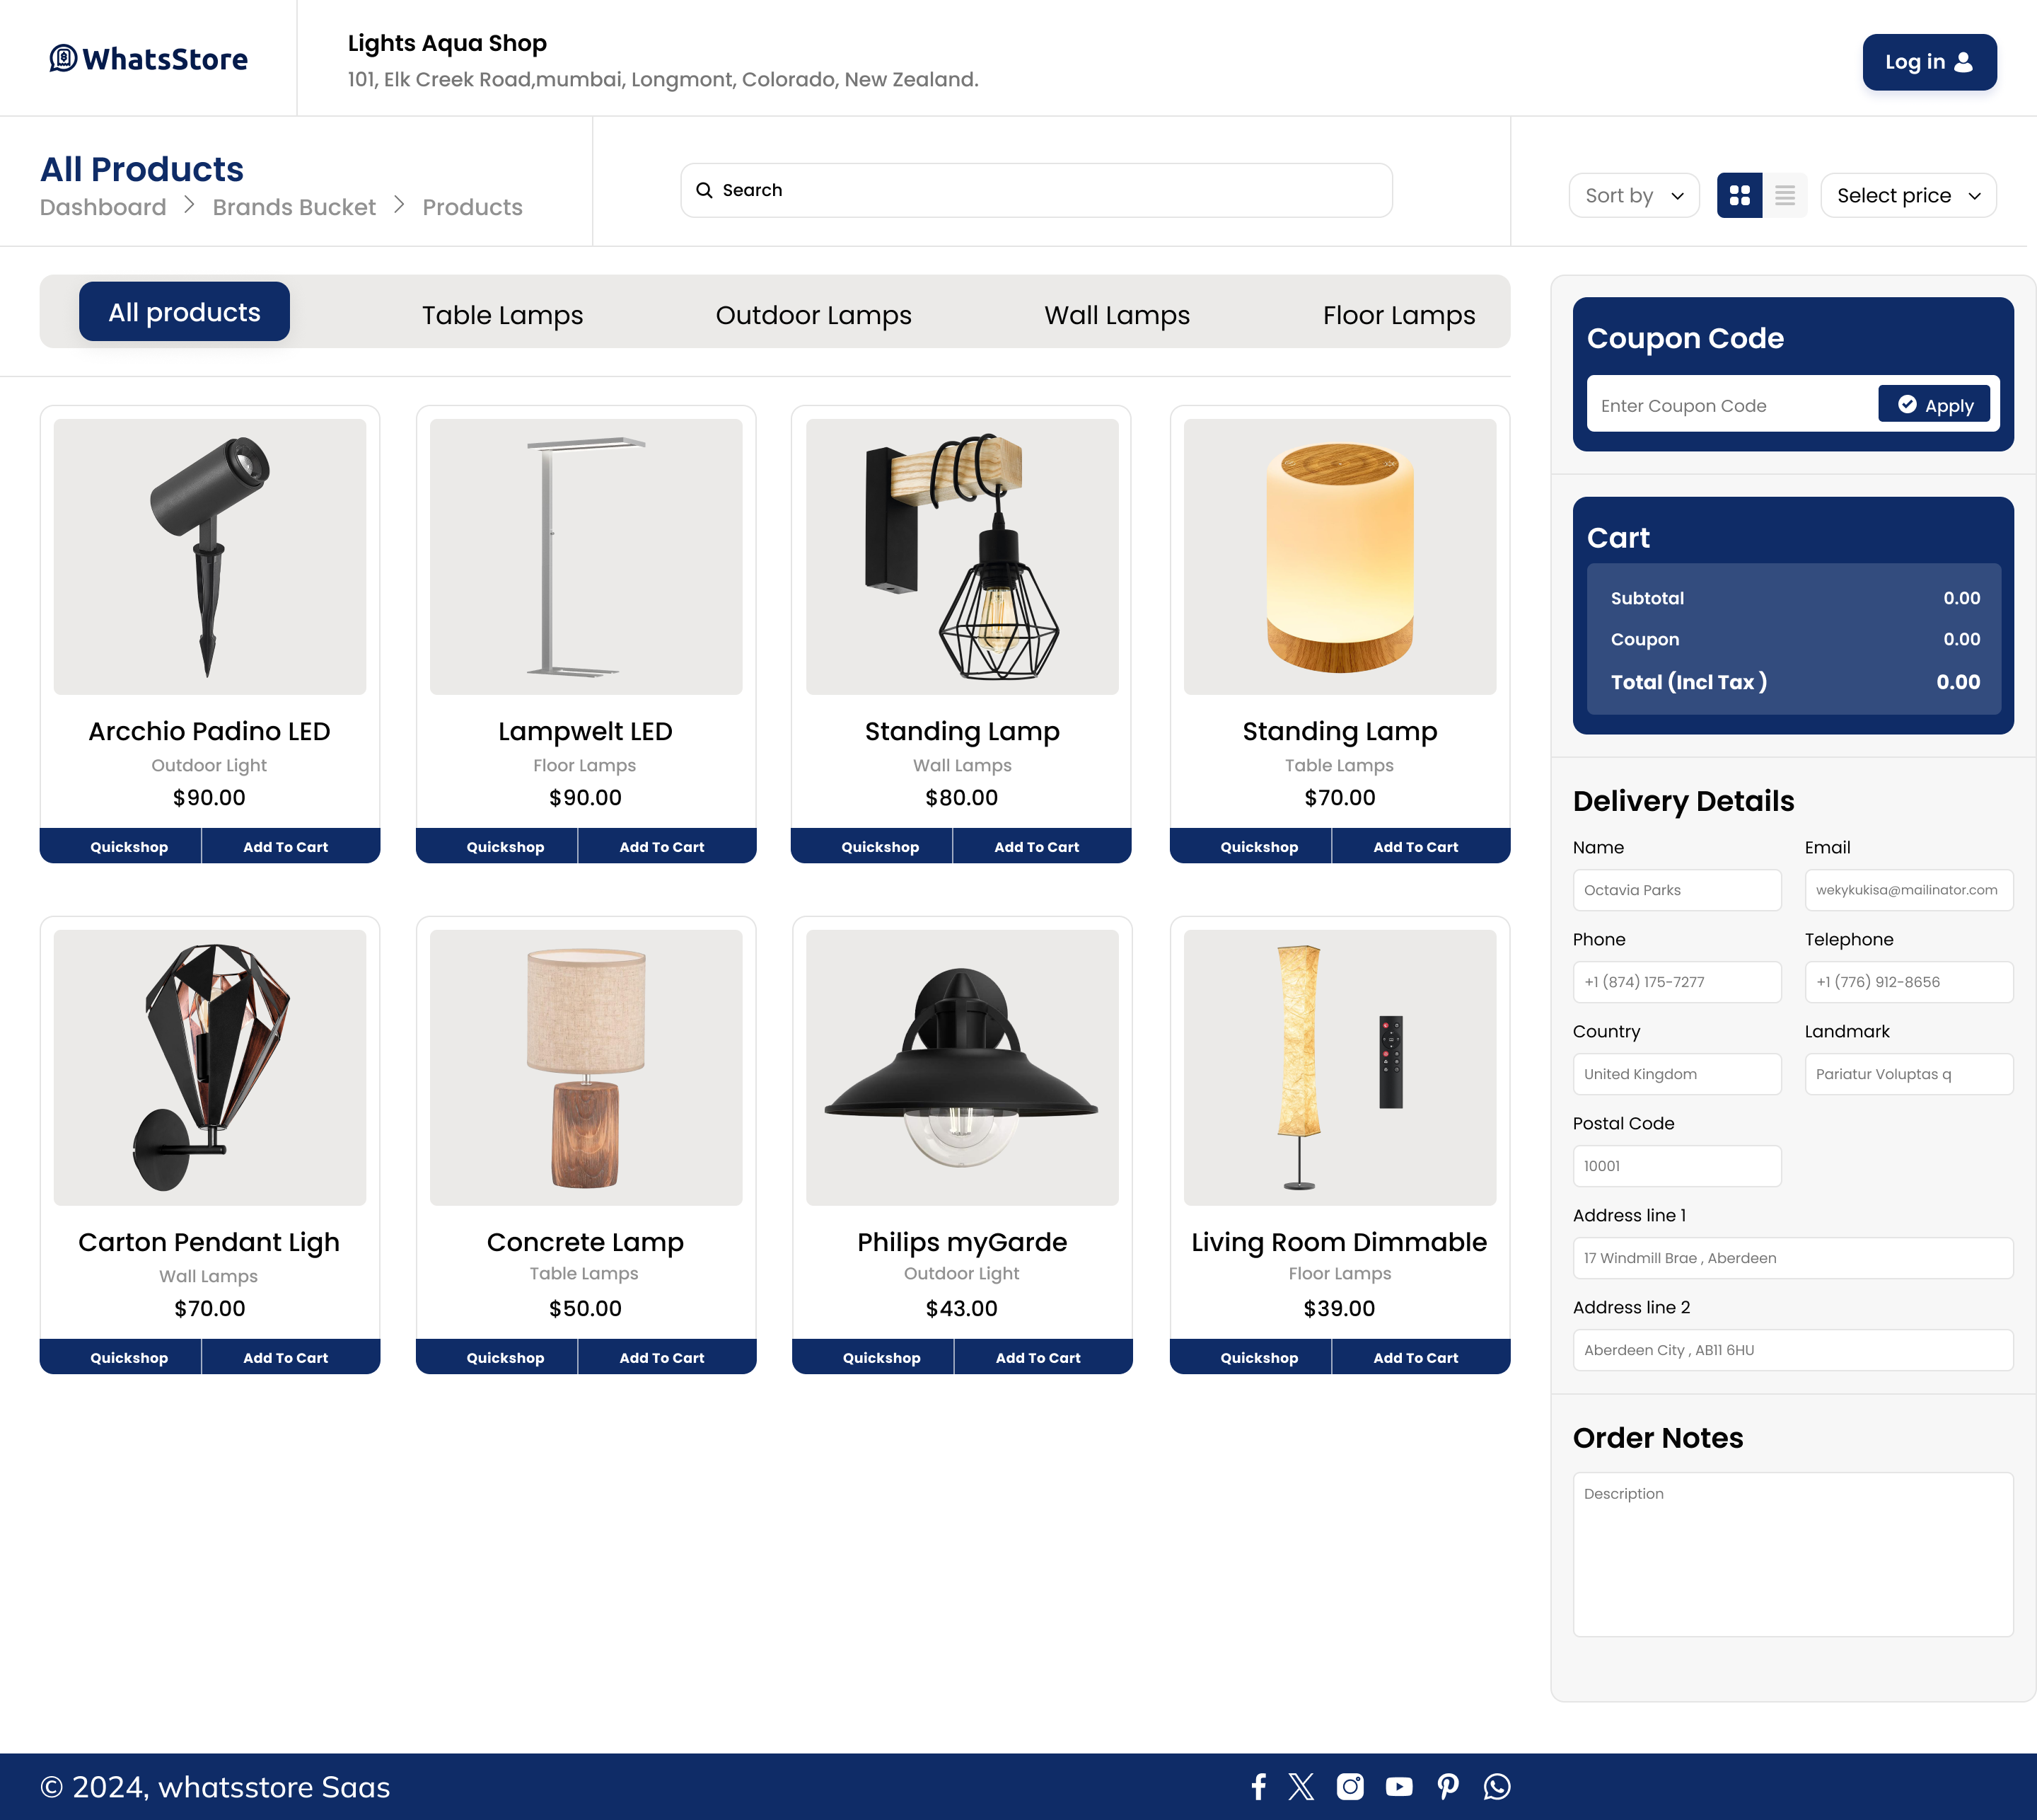The width and height of the screenshot is (2037, 1820).
Task: Go to Brands Bucket breadcrumb
Action: click(x=294, y=207)
